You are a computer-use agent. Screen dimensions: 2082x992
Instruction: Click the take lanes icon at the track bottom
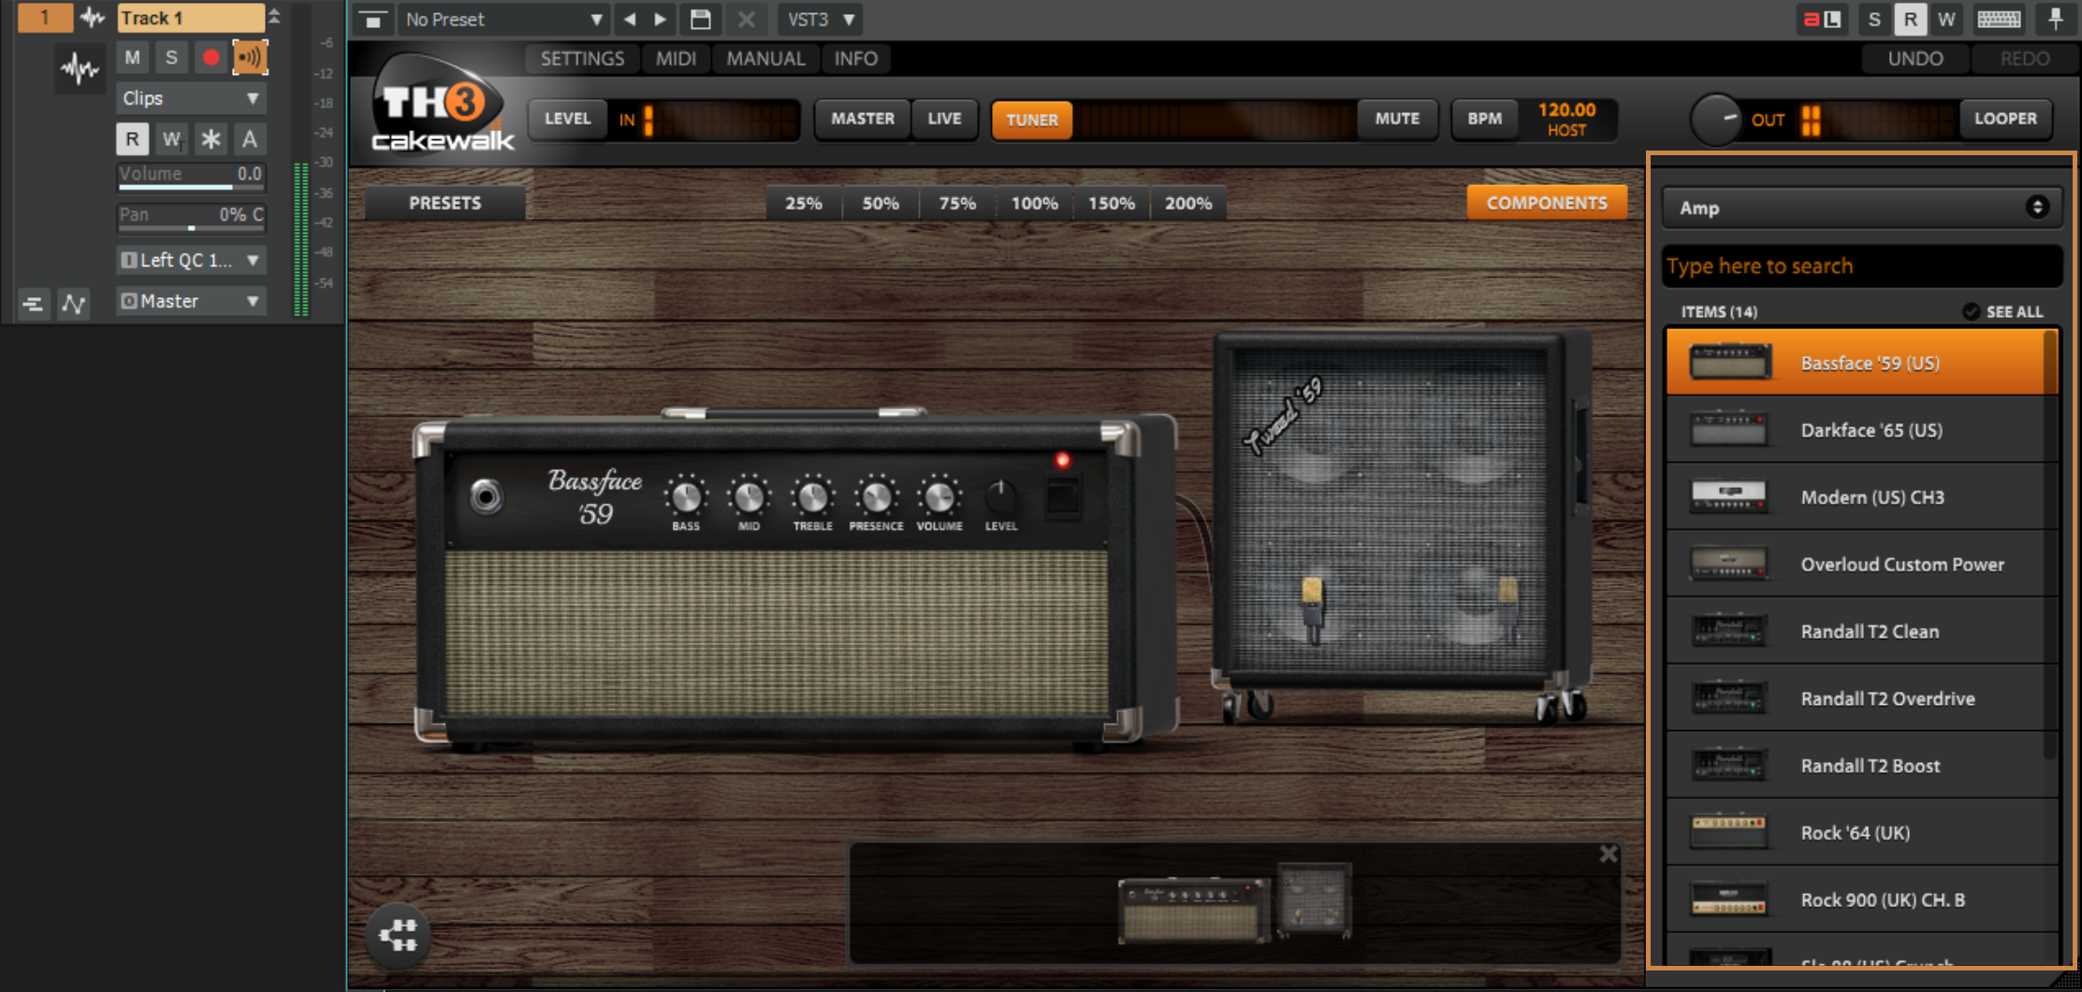pyautogui.click(x=33, y=303)
